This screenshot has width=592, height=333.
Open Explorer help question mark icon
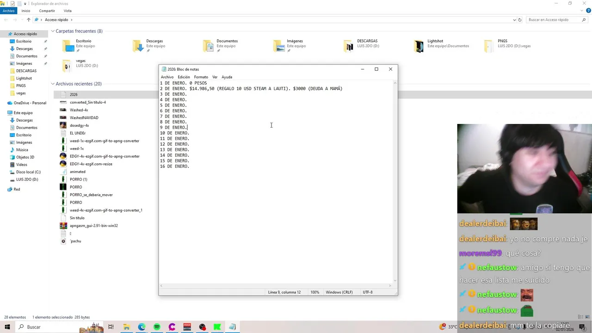(x=589, y=11)
